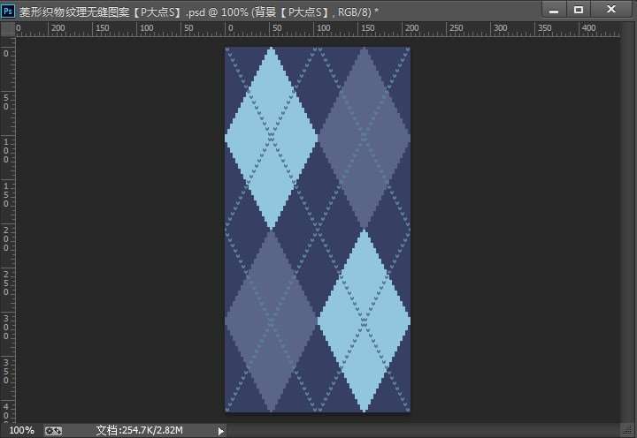Click the document title text in title bar

(x=199, y=11)
